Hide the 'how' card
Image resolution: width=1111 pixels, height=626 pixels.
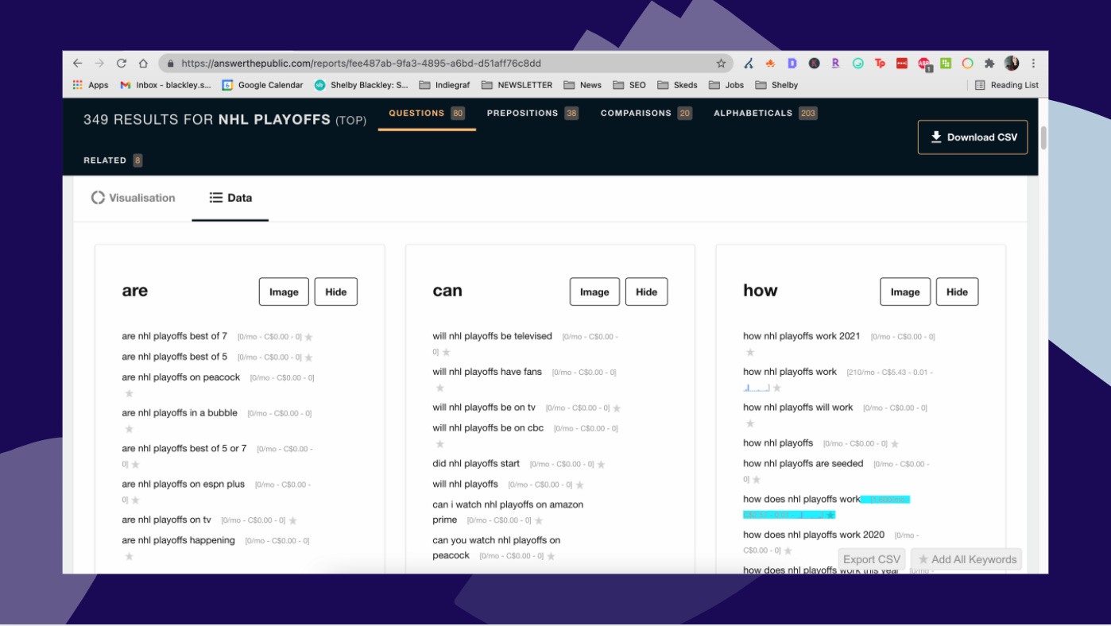[x=958, y=292]
